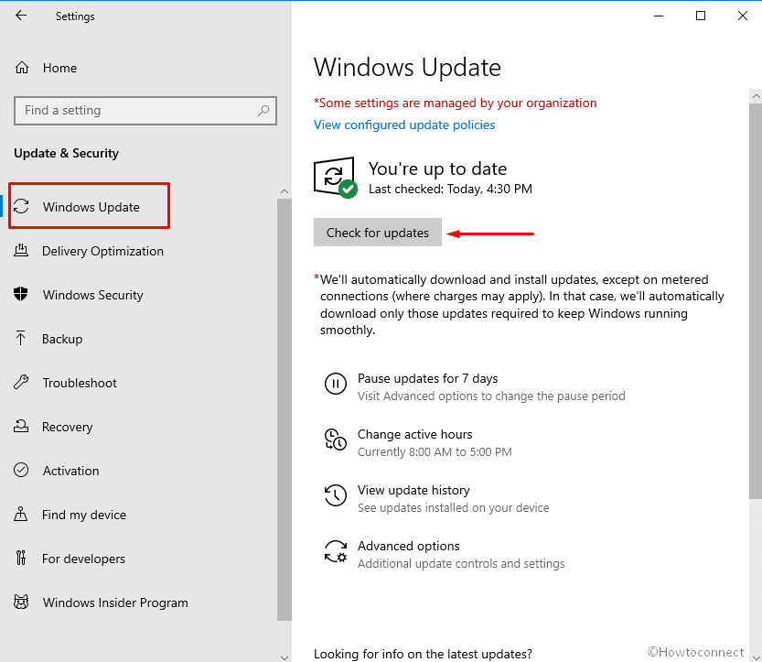Screen dimensions: 762x662
Task: Click the clock icon for Change active hours
Action: click(x=336, y=440)
